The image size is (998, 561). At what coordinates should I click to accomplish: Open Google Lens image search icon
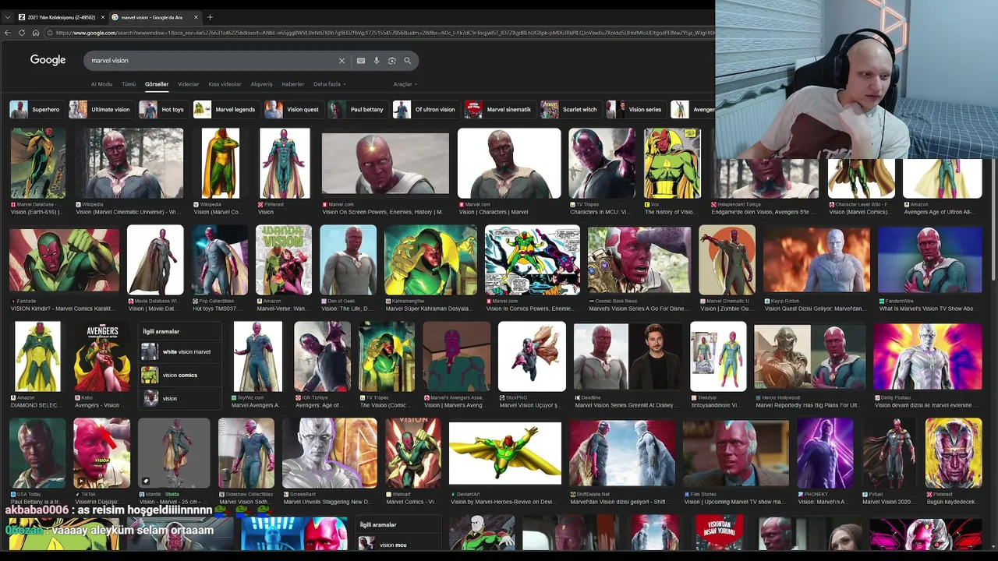392,60
